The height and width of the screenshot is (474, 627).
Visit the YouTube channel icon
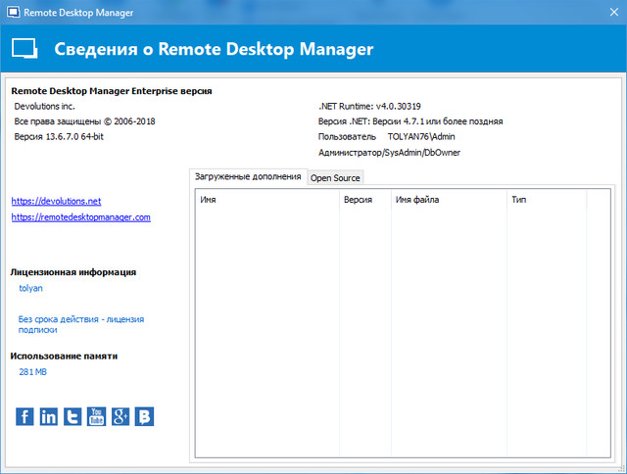(x=97, y=416)
